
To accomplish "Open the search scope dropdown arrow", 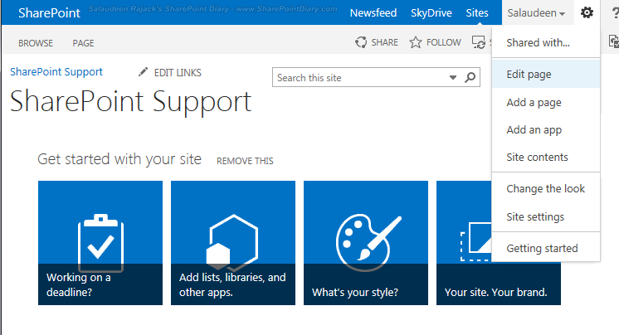I will (453, 78).
